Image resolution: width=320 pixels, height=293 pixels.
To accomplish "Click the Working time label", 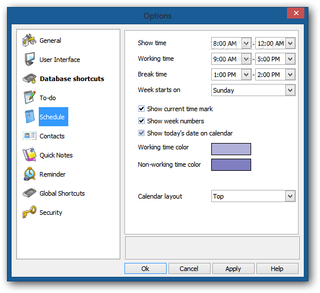I will (156, 58).
